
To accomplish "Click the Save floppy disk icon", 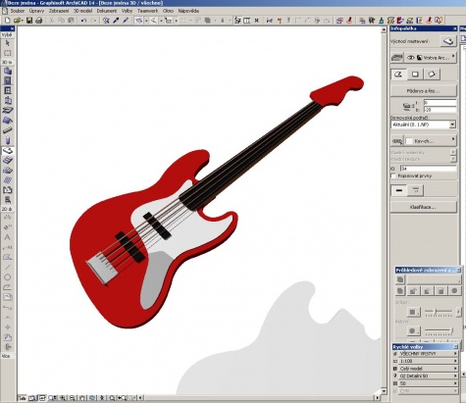I will pos(29,21).
